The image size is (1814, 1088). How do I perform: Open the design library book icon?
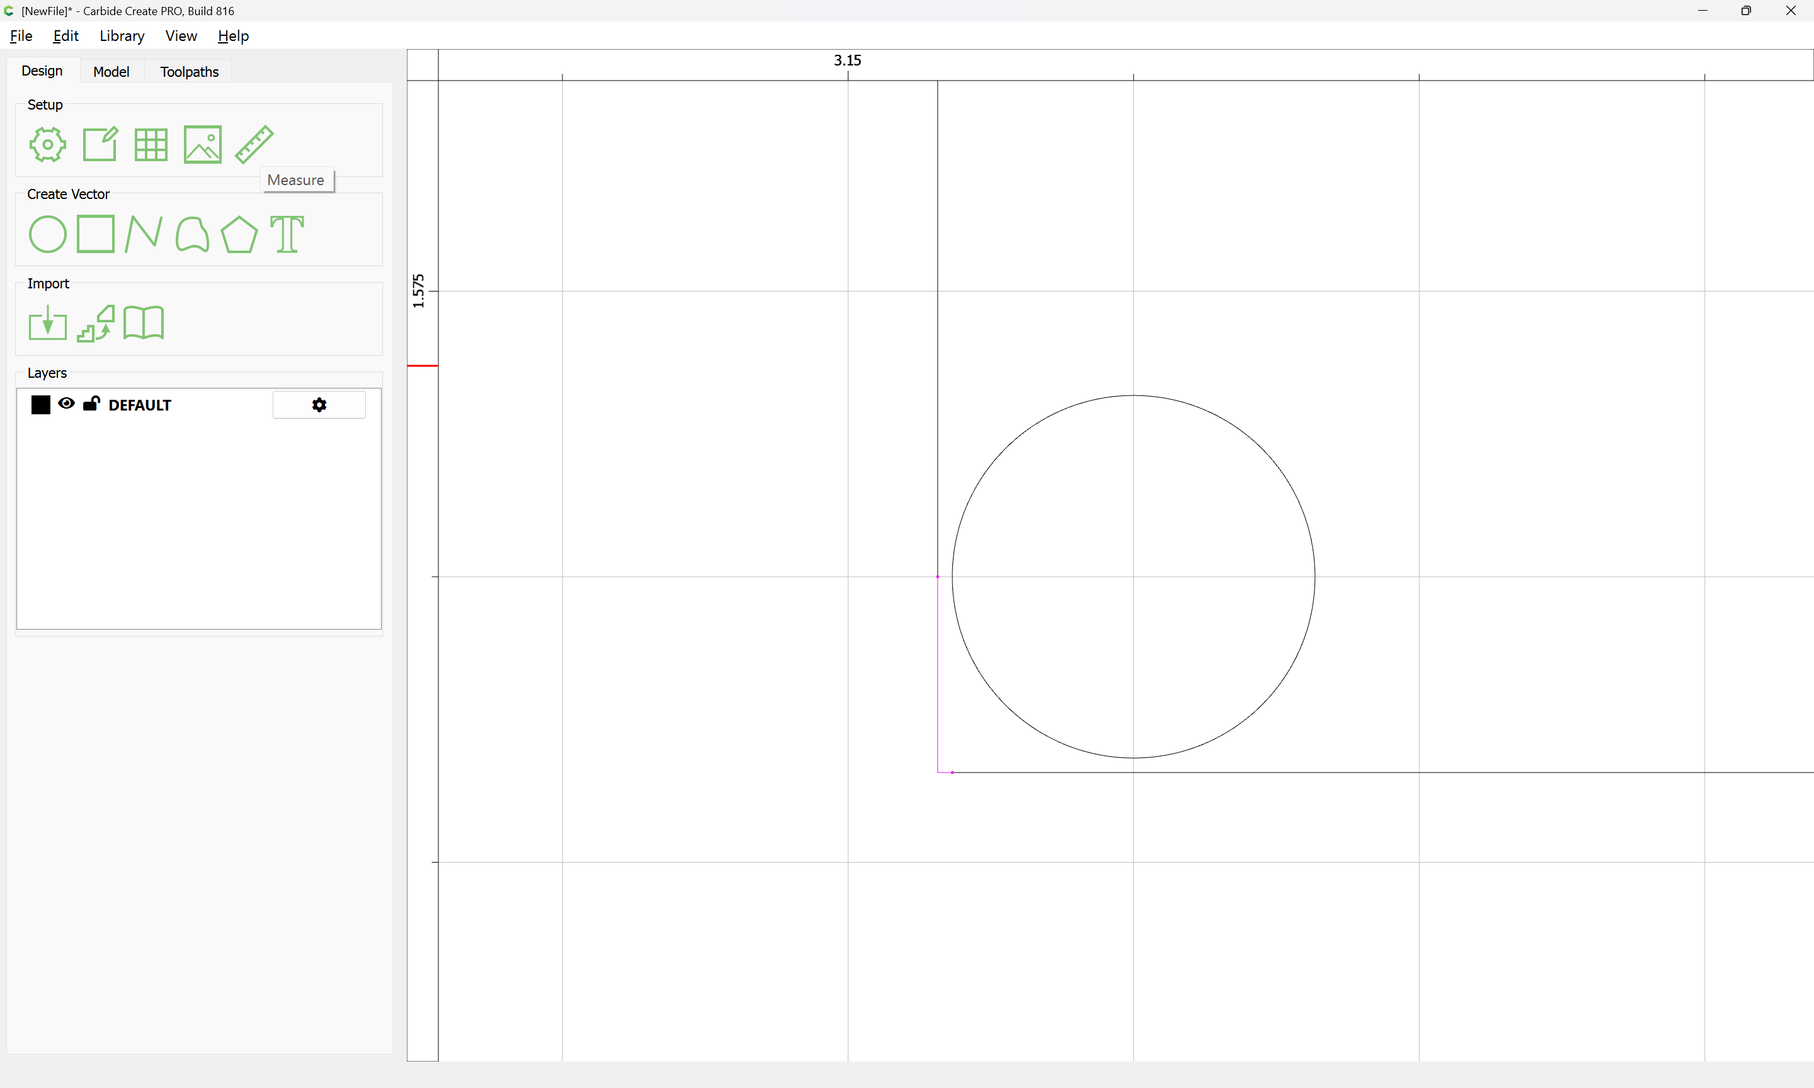(144, 322)
